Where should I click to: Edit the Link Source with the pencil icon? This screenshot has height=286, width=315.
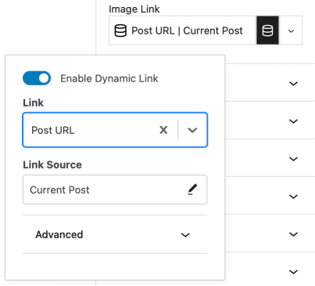pos(192,190)
